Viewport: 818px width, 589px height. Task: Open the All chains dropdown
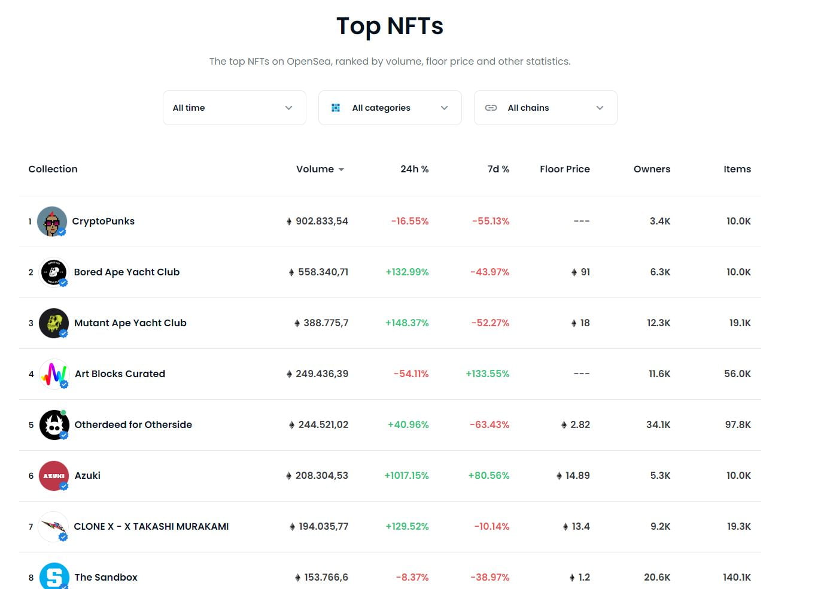click(x=546, y=108)
